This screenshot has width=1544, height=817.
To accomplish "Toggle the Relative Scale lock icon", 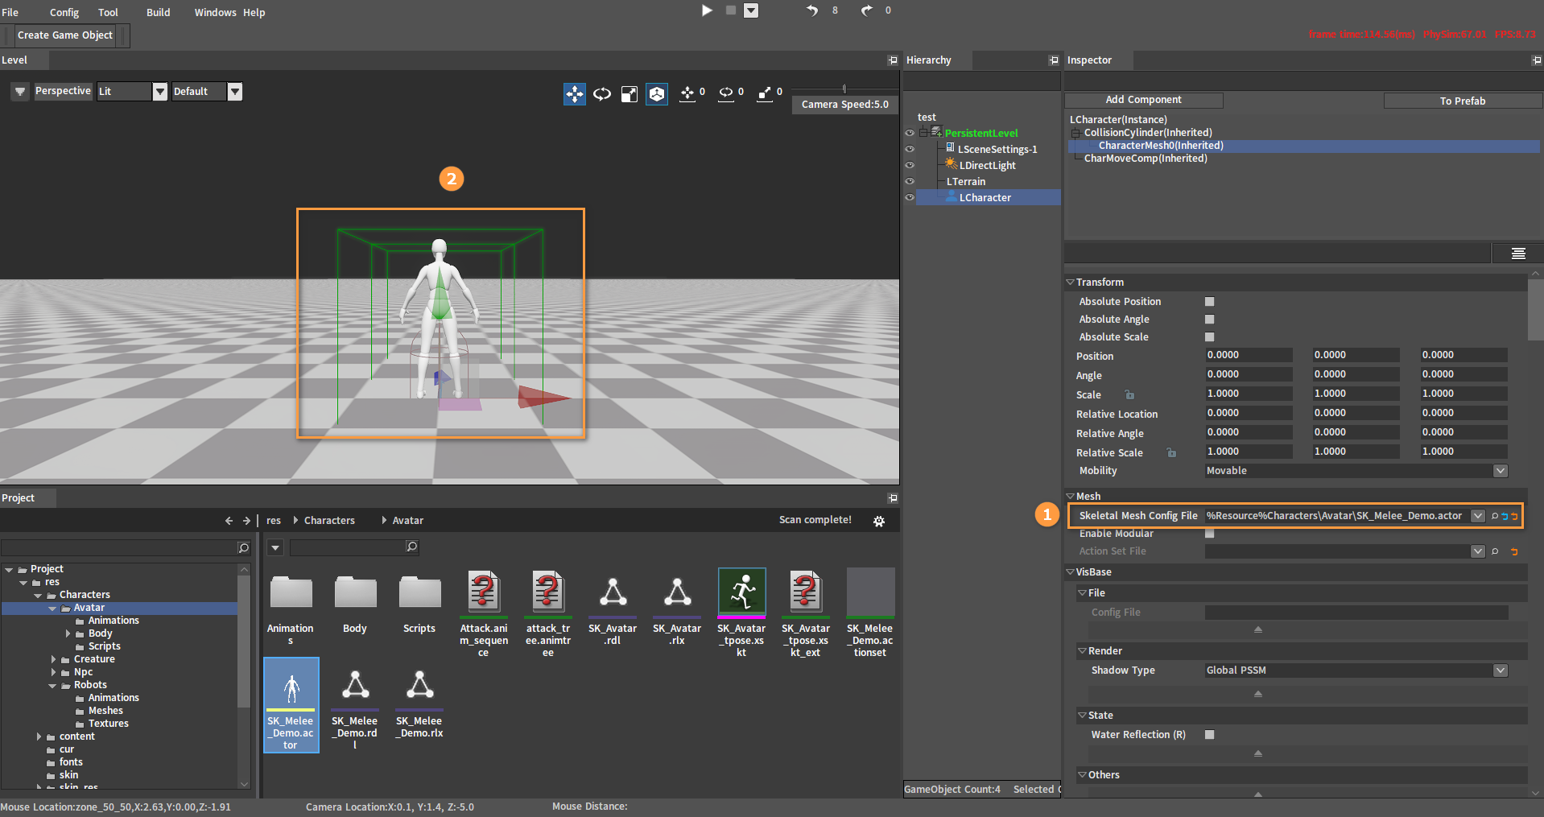I will pos(1171,452).
